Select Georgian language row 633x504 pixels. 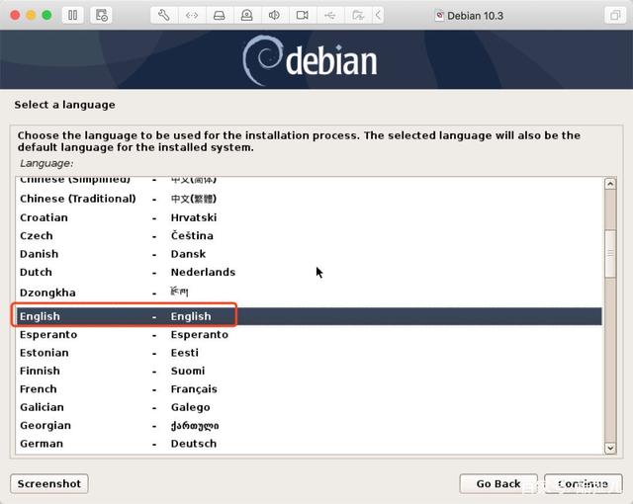(309, 425)
